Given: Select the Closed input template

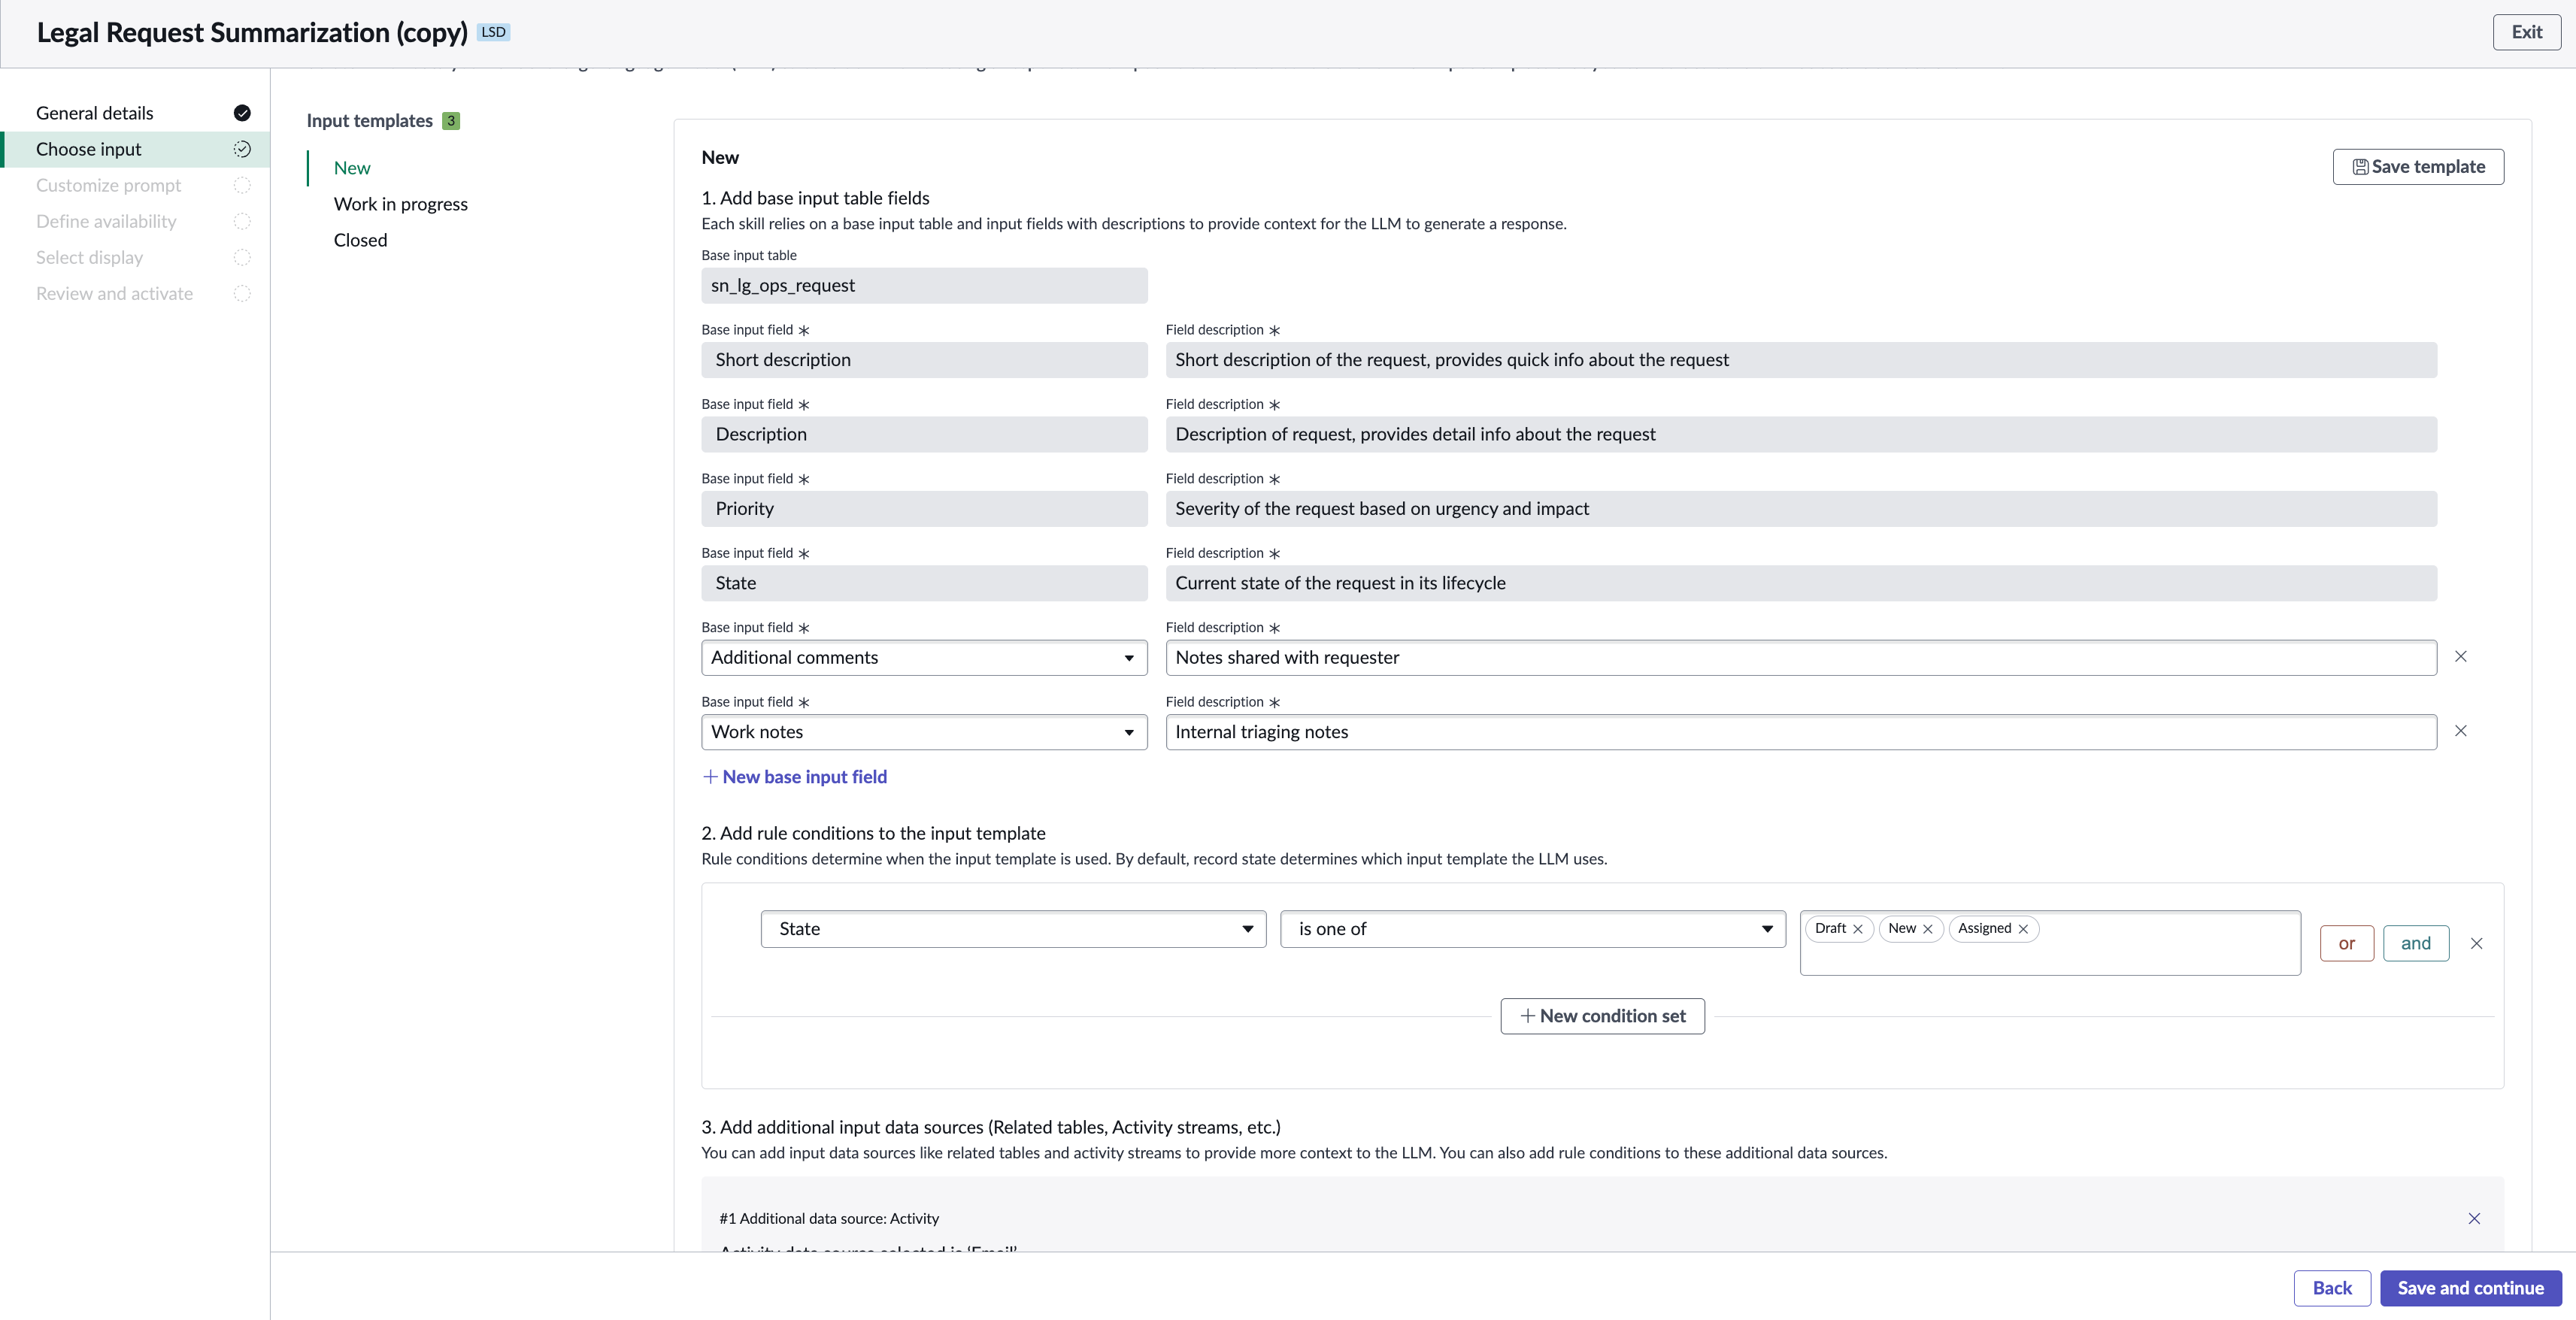Looking at the screenshot, I should 360,240.
